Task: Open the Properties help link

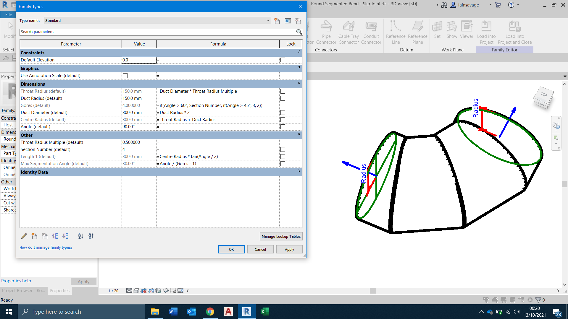Action: [x=16, y=281]
